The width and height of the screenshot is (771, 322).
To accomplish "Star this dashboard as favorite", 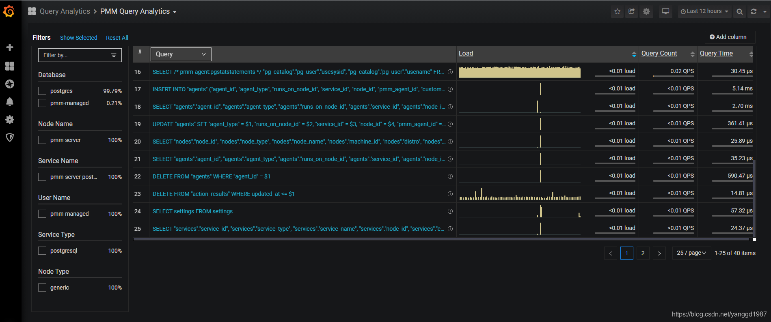I will pyautogui.click(x=618, y=11).
